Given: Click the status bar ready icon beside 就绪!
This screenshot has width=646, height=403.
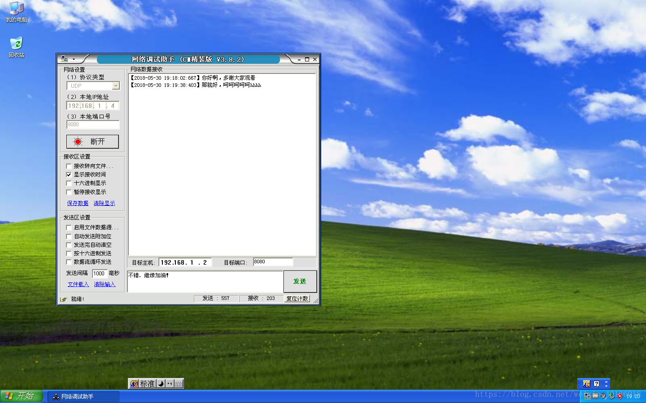Looking at the screenshot, I should [x=64, y=299].
